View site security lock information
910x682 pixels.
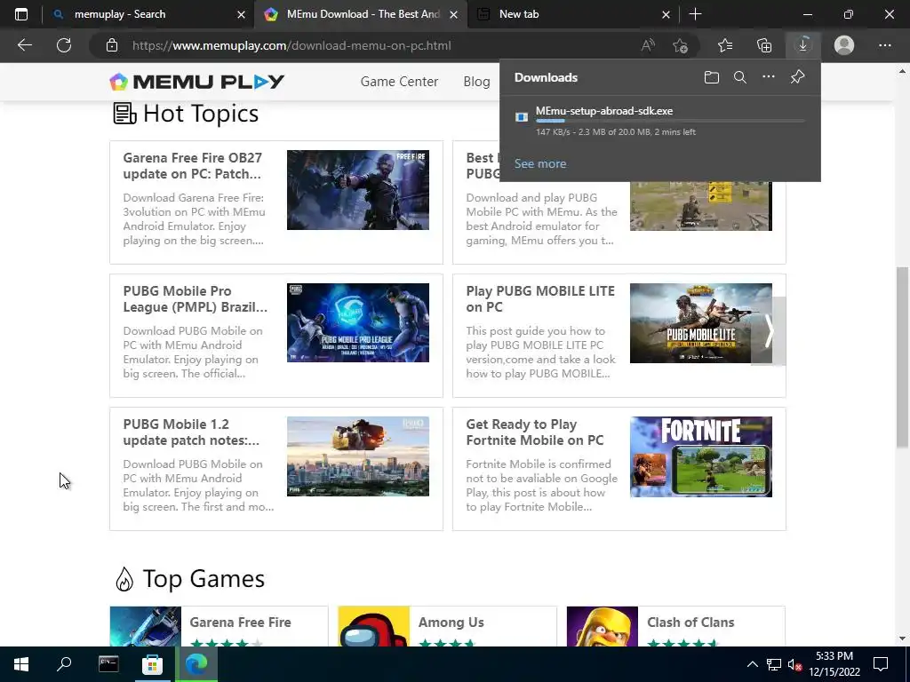tap(112, 46)
